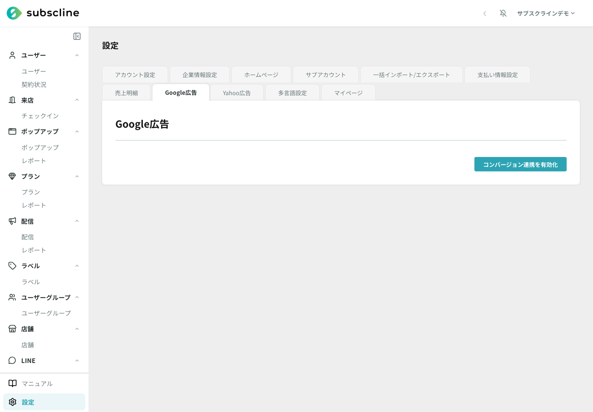This screenshot has height=412, width=593.
Task: Switch to the 売上明細 tab
Action: click(x=126, y=93)
